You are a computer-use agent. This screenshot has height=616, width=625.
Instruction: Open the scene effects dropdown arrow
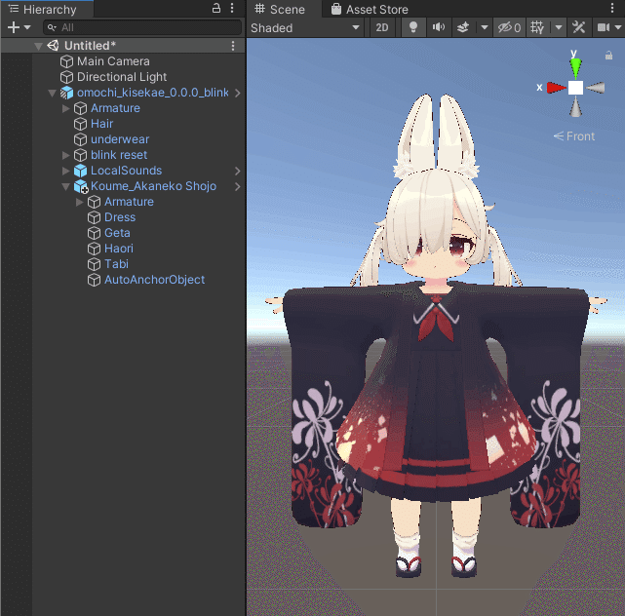485,27
